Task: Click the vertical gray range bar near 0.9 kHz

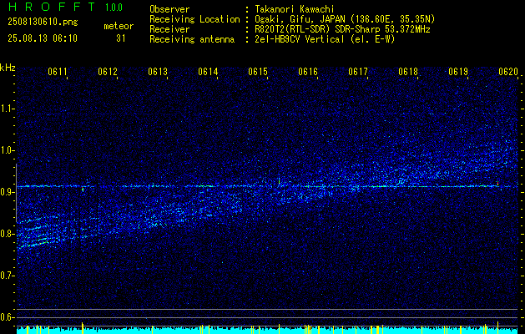Action: [17, 193]
